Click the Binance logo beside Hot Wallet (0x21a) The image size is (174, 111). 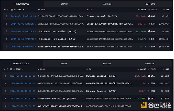click(x=39, y=32)
